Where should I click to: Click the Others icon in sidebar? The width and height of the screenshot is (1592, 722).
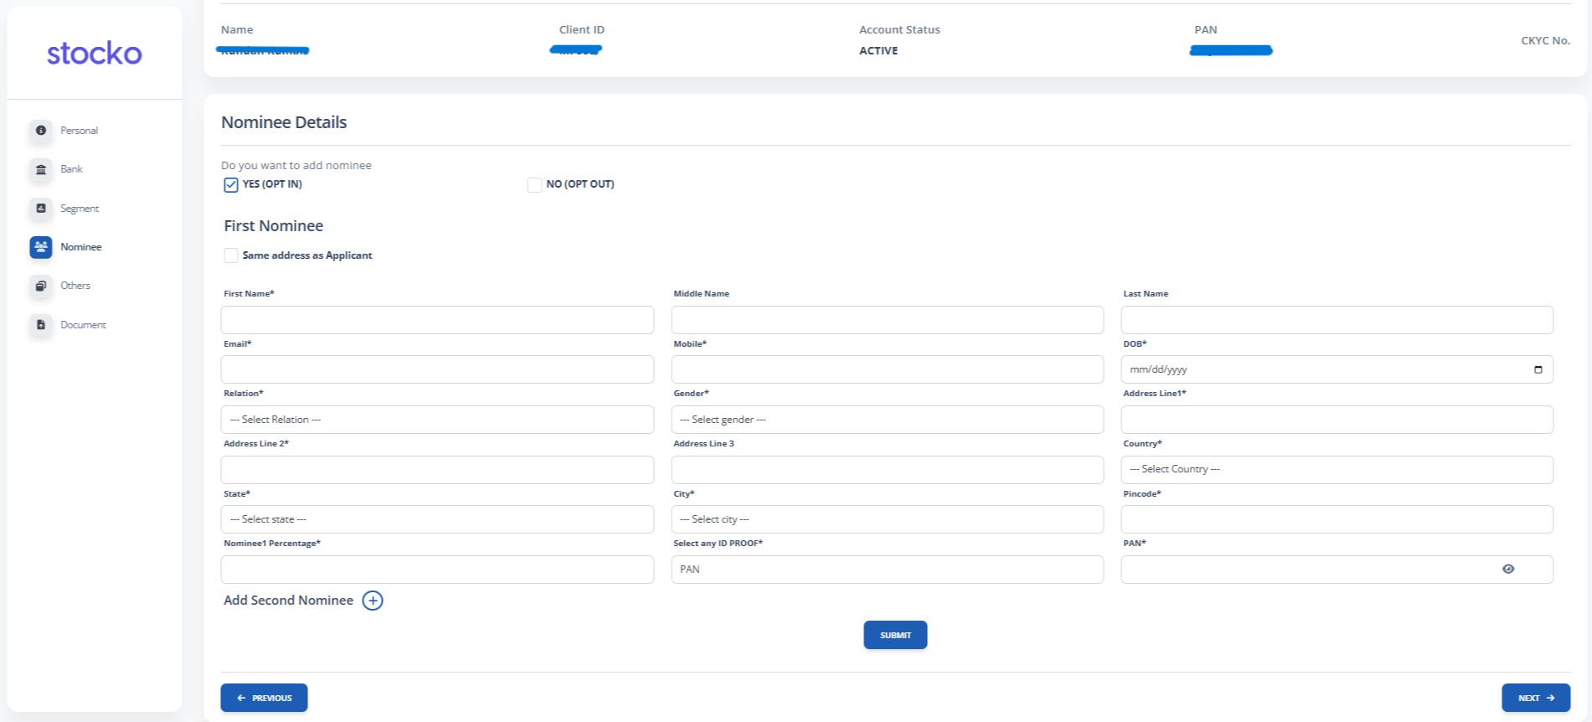pyautogui.click(x=40, y=286)
